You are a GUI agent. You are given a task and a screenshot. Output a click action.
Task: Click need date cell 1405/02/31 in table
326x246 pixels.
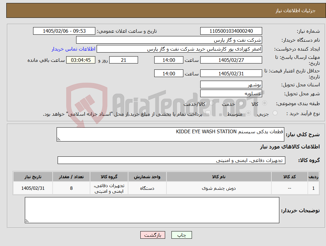[33, 188]
